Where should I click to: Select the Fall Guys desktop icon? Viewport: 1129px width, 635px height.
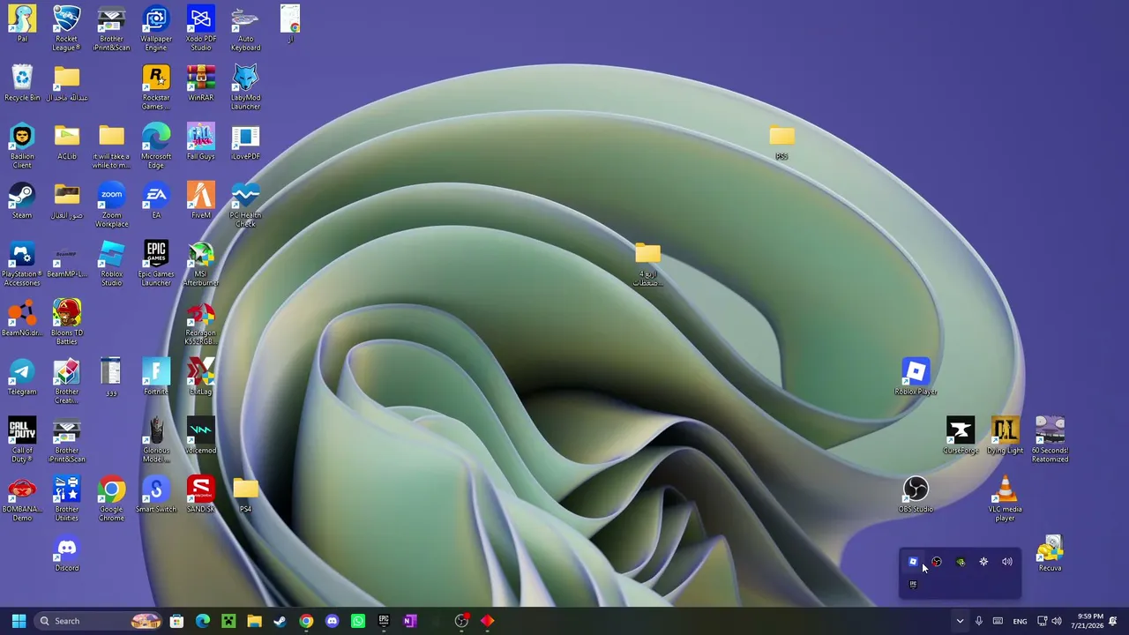pos(200,142)
